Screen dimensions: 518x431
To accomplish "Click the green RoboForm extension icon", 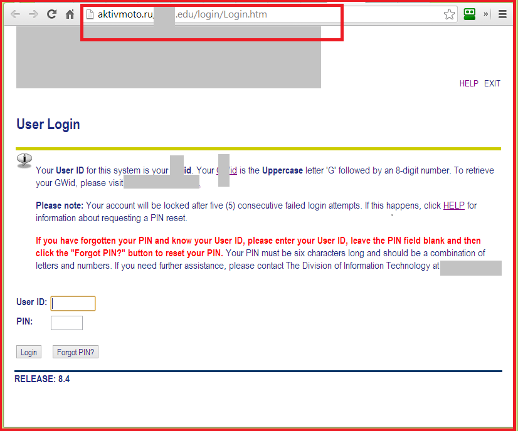I will pos(469,14).
